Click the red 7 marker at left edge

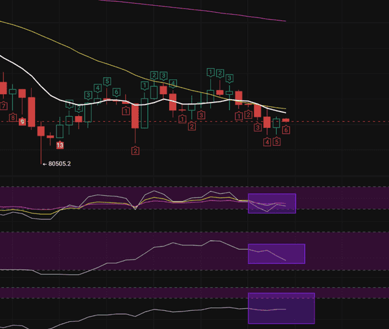(4, 106)
